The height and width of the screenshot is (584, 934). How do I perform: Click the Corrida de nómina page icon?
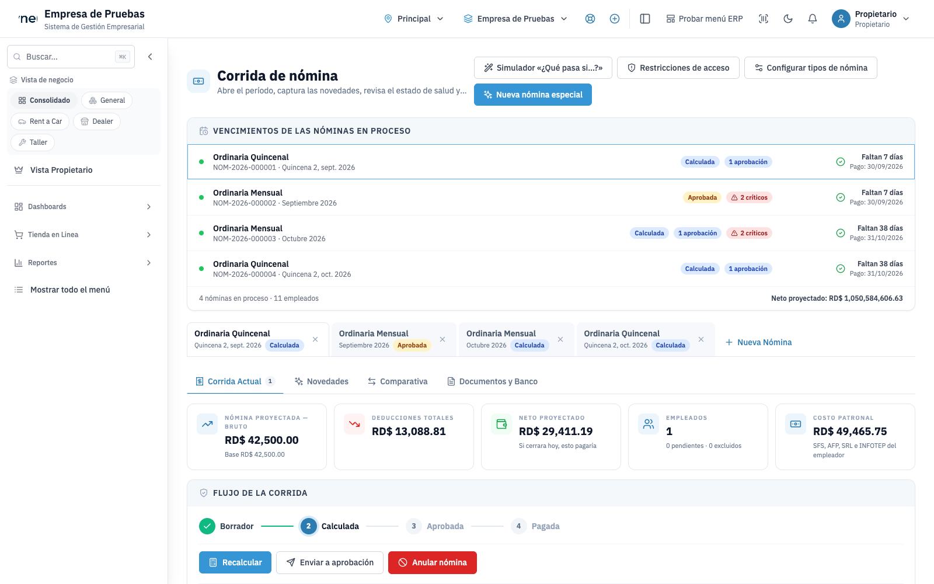pyautogui.click(x=198, y=81)
